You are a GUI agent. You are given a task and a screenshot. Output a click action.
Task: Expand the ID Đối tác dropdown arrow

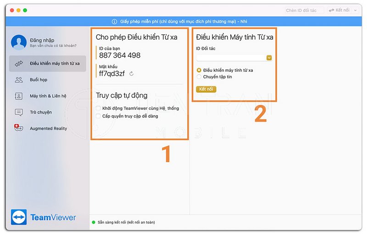269,58
